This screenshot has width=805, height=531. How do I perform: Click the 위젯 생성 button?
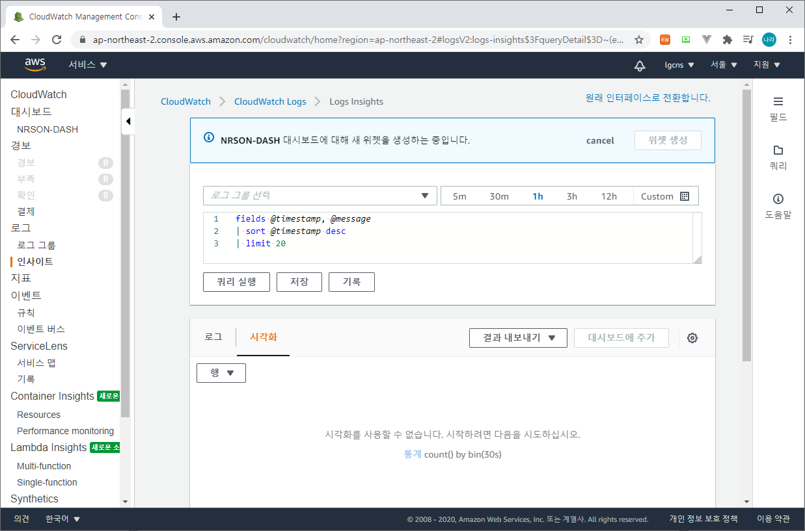(x=668, y=140)
